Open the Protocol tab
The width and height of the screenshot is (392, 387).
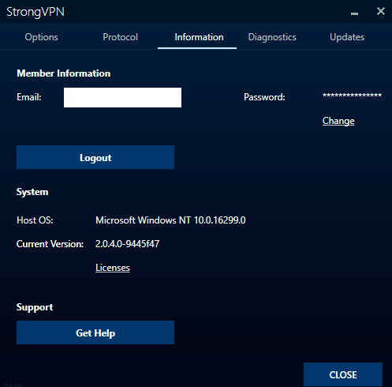120,37
